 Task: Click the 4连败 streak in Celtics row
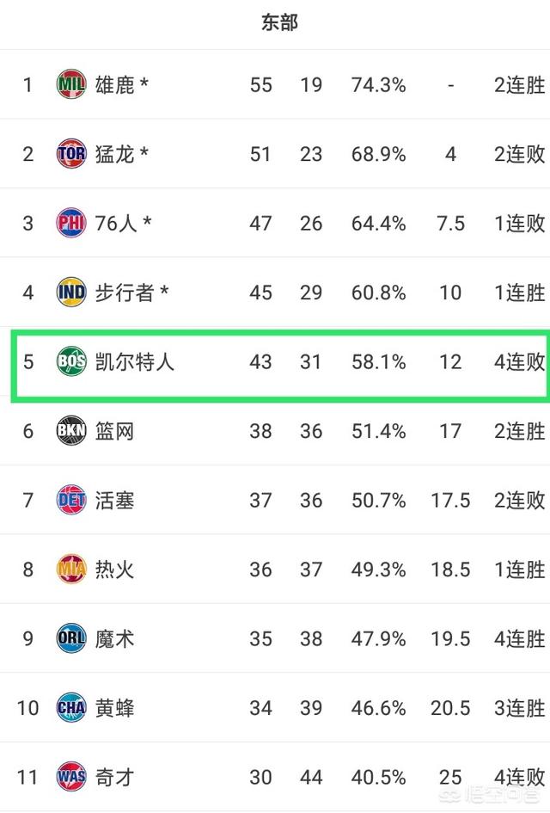[520, 361]
